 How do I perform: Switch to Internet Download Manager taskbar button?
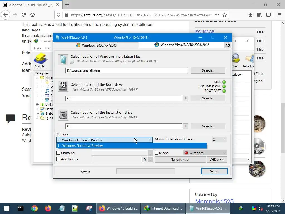[163, 208]
